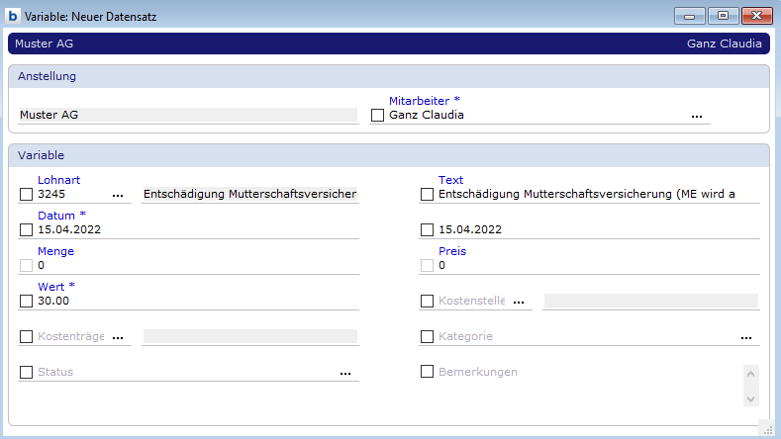Image resolution: width=781 pixels, height=439 pixels.
Task: Enable the Lohnart checkbox
Action: (26, 195)
